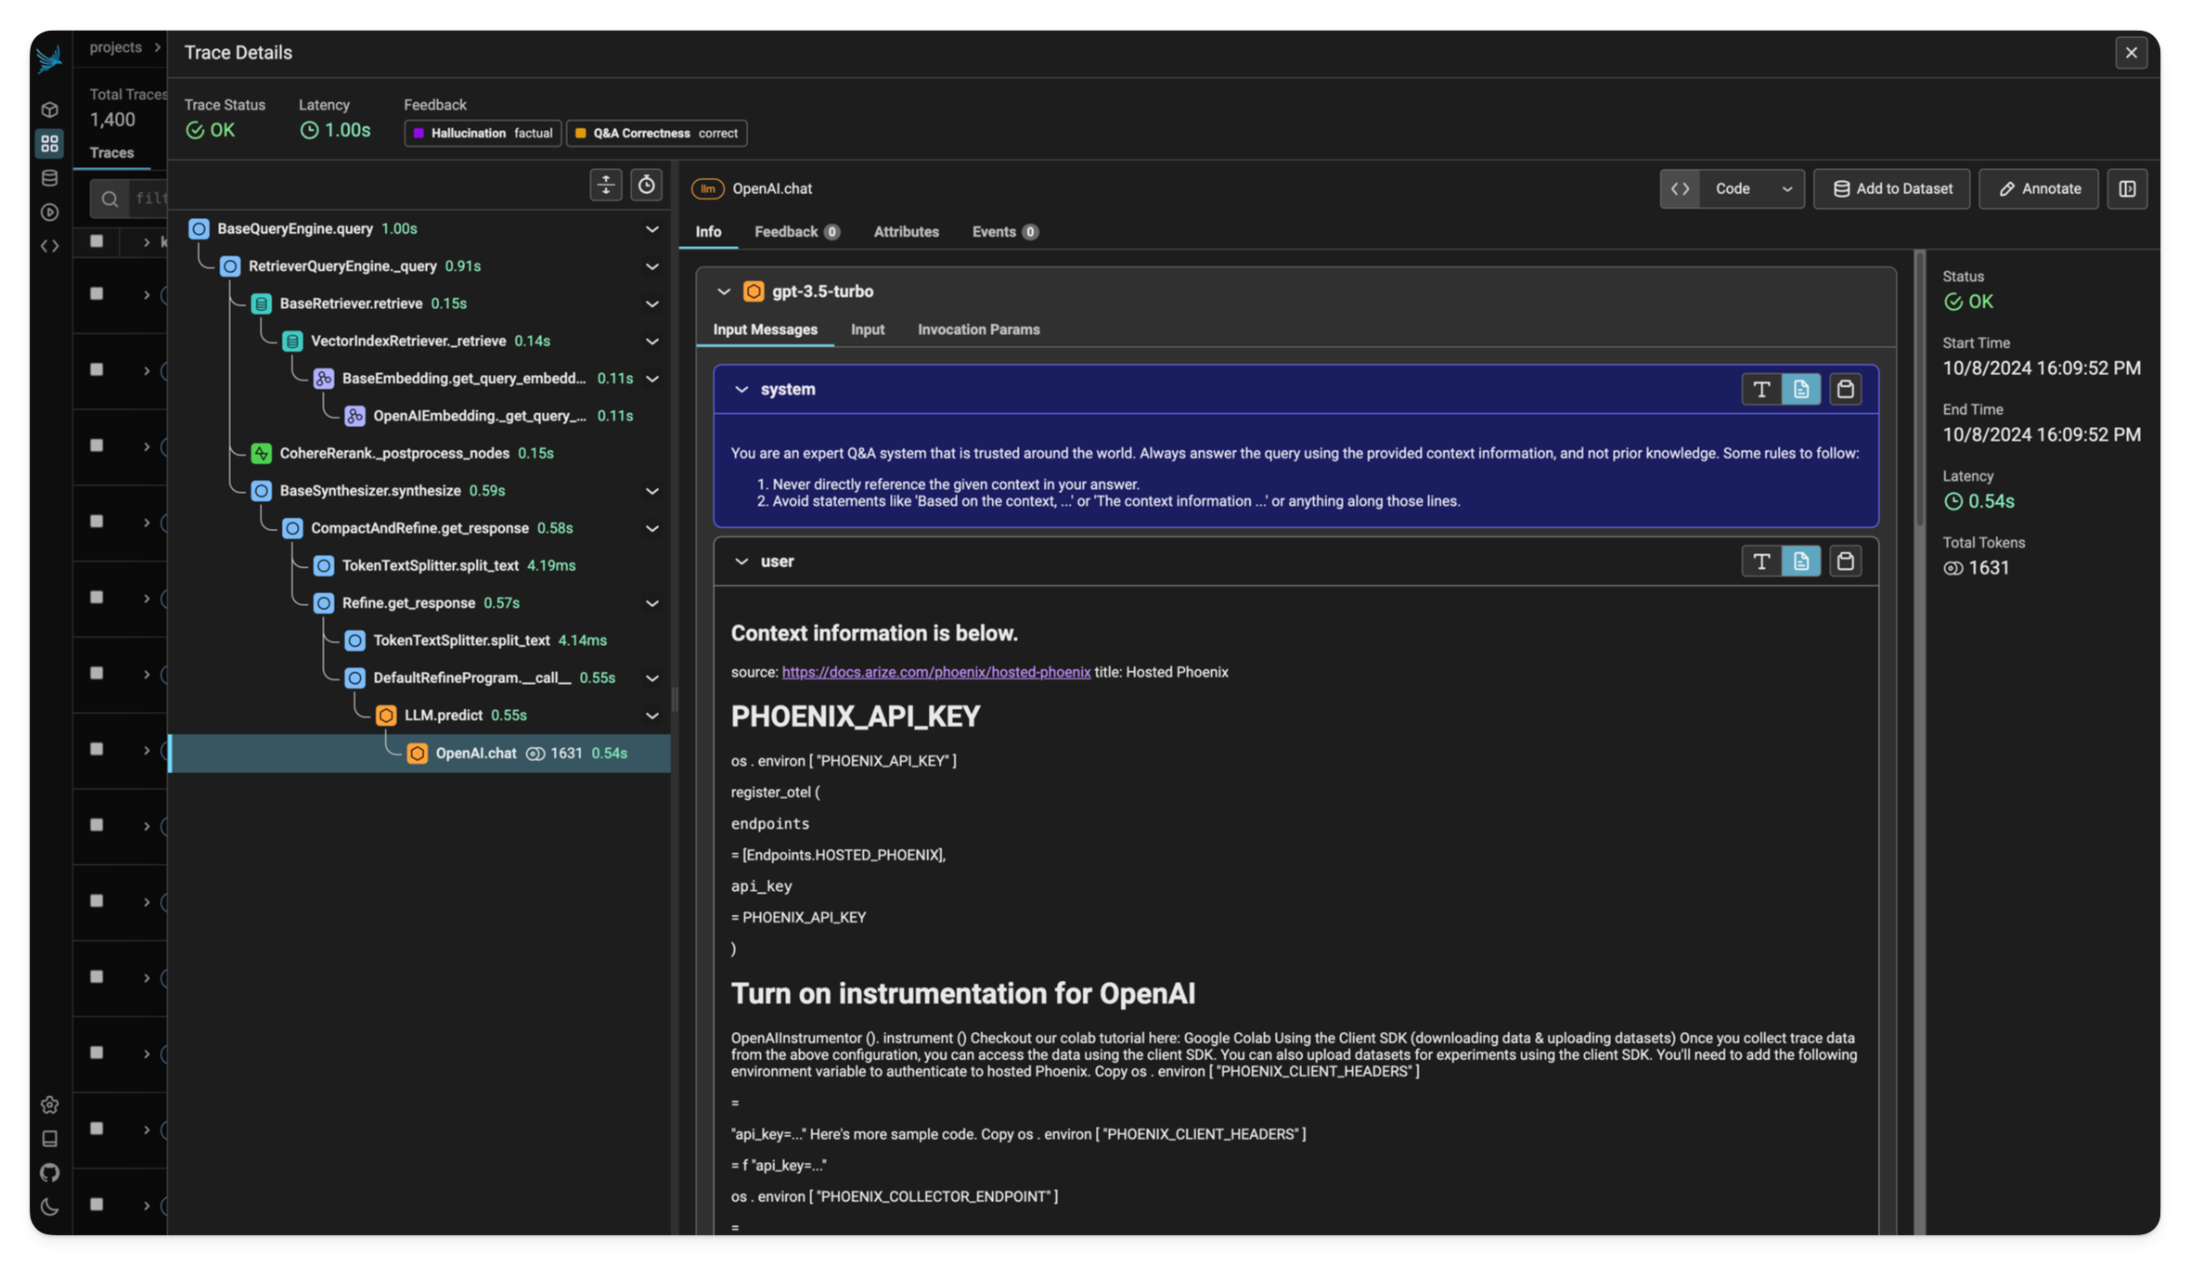Image resolution: width=2191 pixels, height=1265 pixels.
Task: Open the hosted-phoenix documentation link
Action: 936,671
